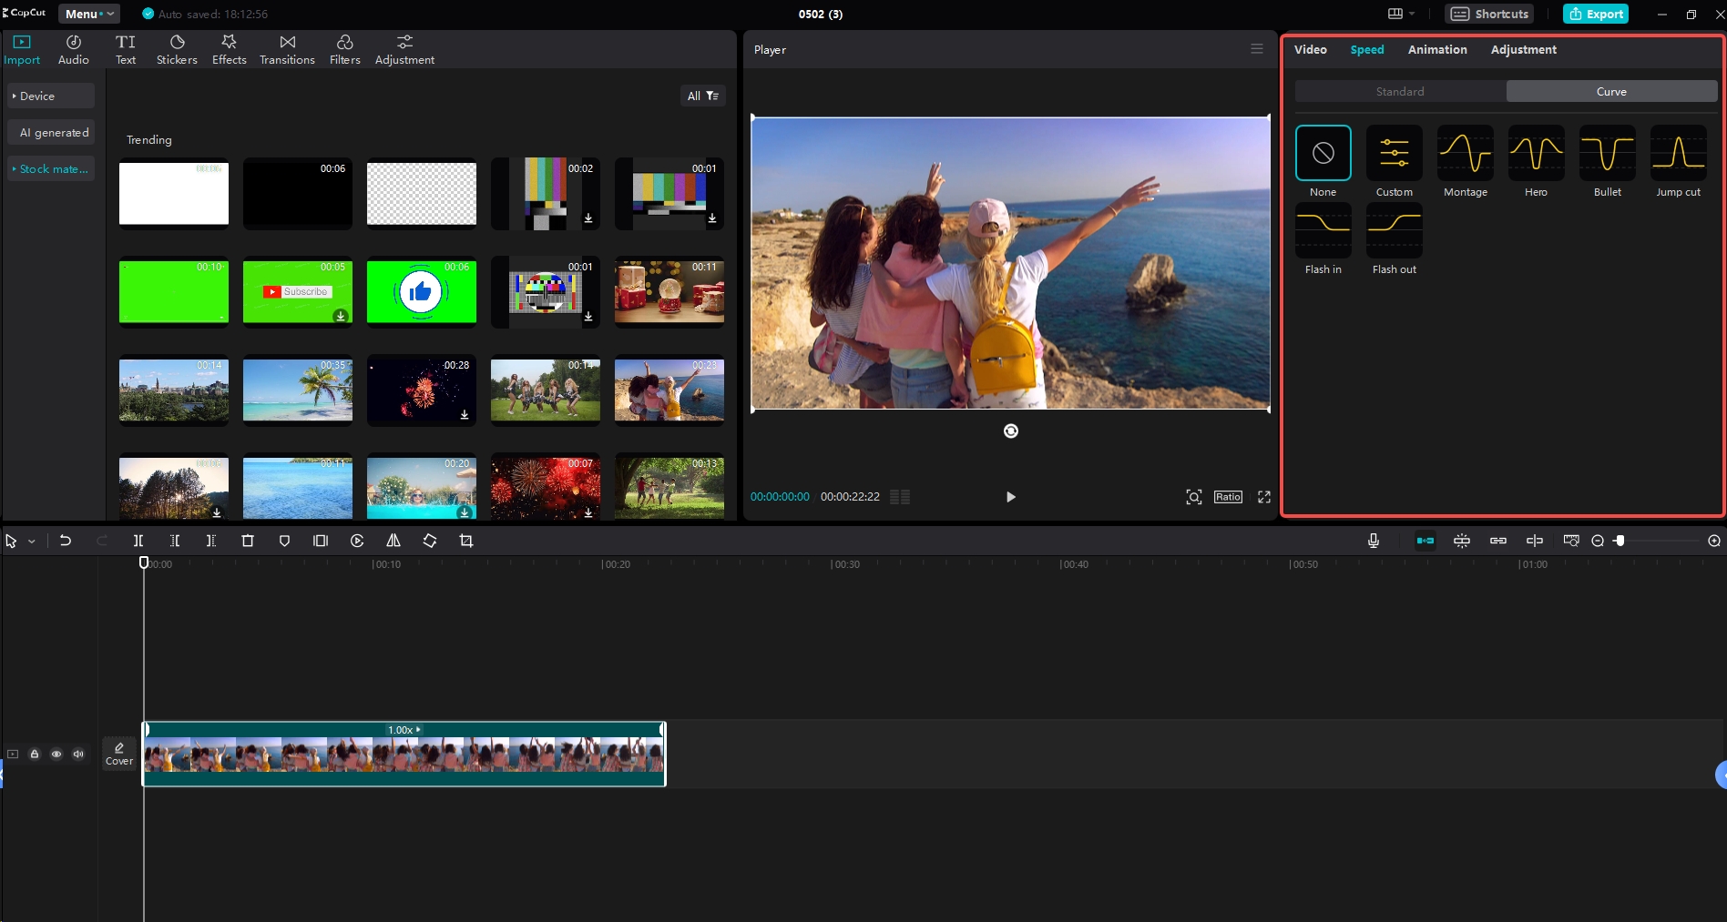Open the Speed tab
Screen dimensions: 1727x922
point(1366,49)
